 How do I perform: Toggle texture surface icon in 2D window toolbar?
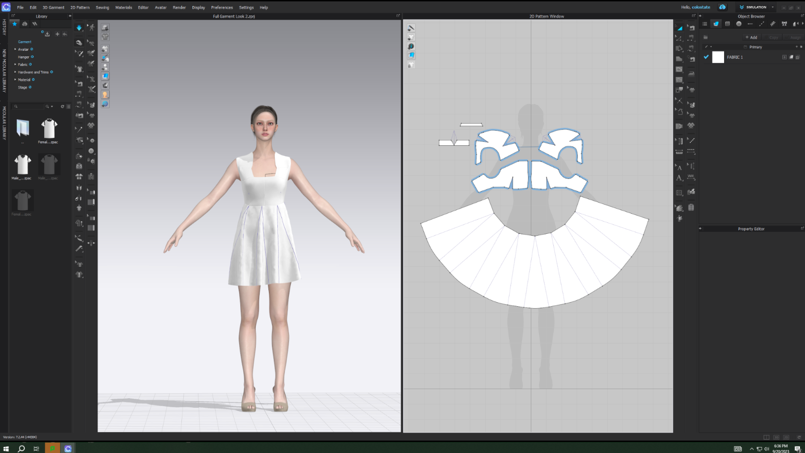pos(411,55)
